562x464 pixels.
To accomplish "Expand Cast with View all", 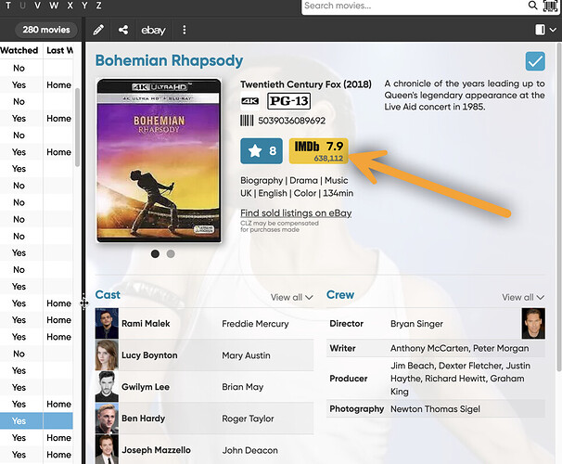I will click(x=291, y=297).
